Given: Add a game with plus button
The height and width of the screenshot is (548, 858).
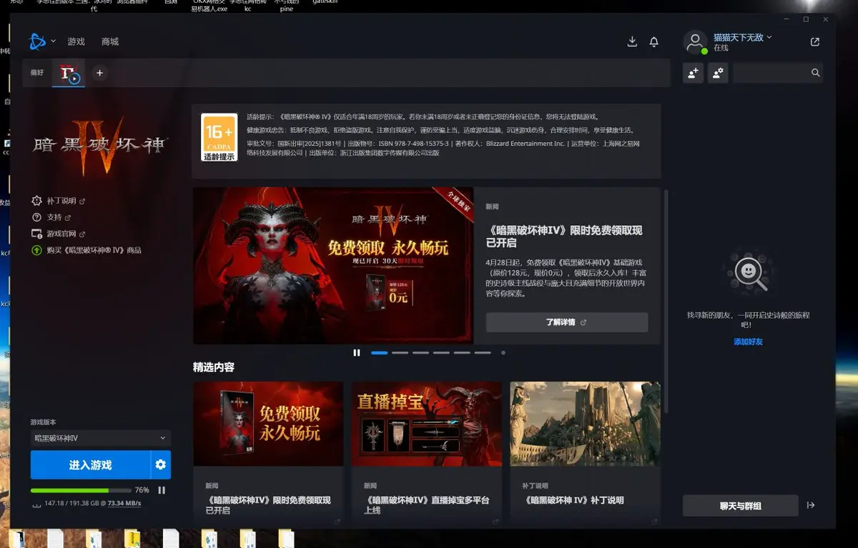Looking at the screenshot, I should point(99,73).
